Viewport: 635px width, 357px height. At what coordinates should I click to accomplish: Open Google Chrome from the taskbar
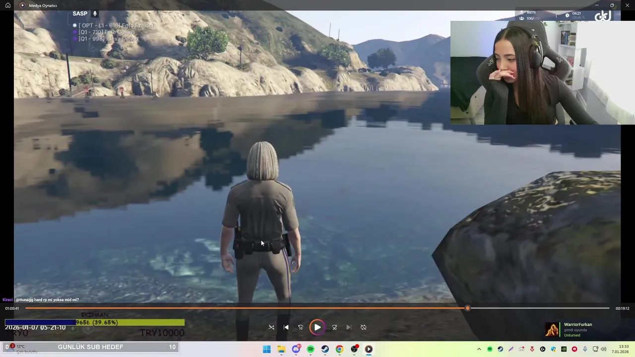339,349
